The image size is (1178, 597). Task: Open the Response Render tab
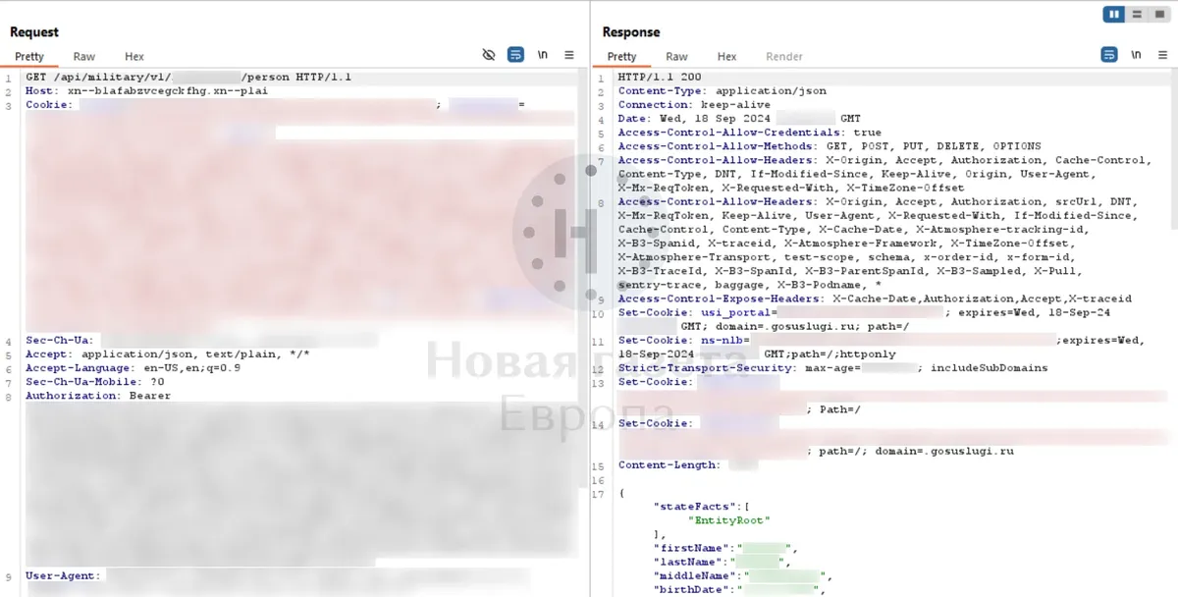click(783, 57)
